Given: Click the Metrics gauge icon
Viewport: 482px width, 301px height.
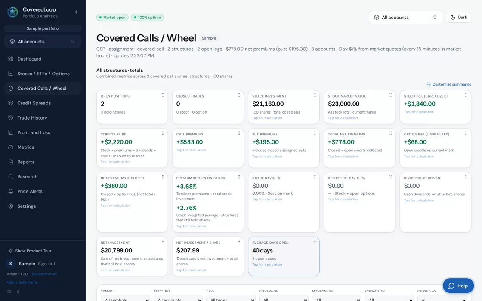Looking at the screenshot, I should click(11, 147).
